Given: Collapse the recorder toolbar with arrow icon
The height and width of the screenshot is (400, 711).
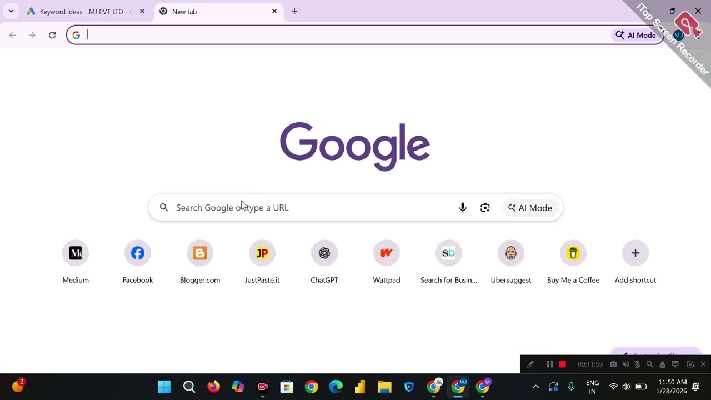Looking at the screenshot, I should coord(690,364).
